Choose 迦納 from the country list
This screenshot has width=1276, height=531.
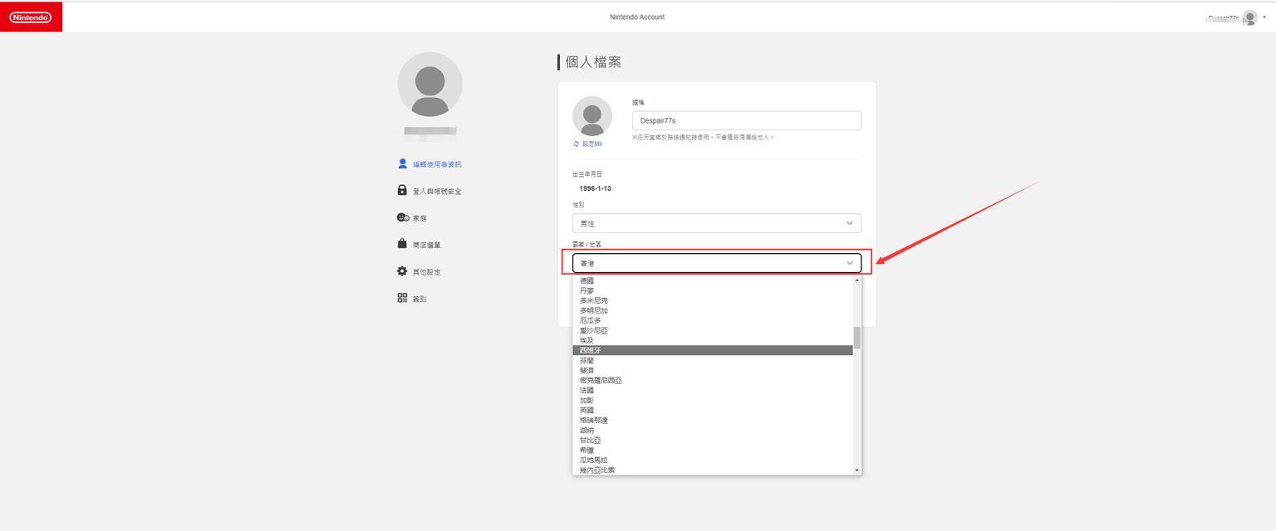[713, 430]
